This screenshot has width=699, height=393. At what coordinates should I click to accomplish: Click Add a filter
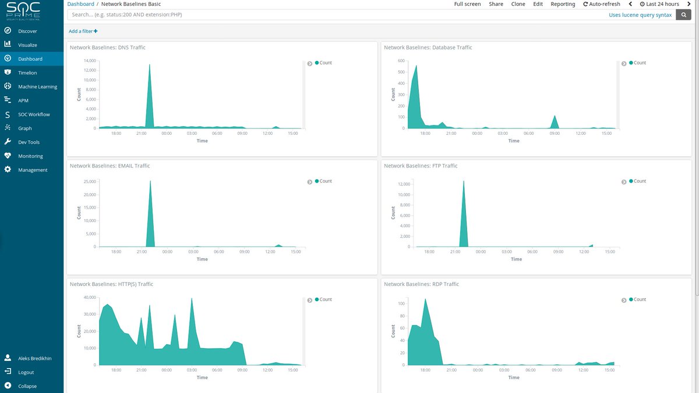pyautogui.click(x=83, y=31)
